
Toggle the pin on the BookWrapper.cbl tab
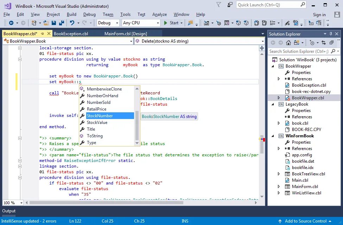[x=43, y=33]
